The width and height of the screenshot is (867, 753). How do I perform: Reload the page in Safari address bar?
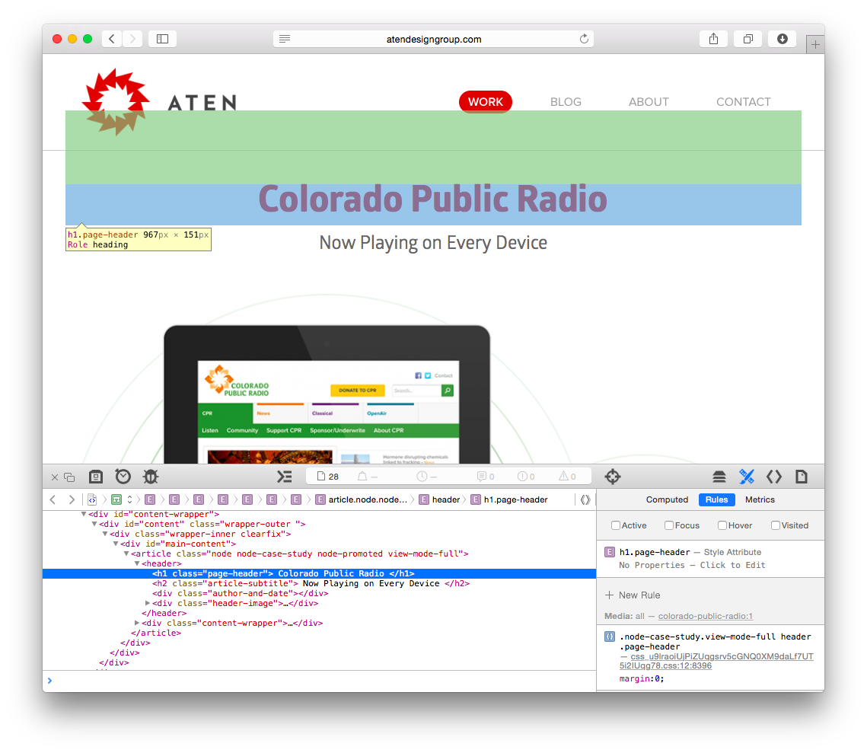(584, 39)
